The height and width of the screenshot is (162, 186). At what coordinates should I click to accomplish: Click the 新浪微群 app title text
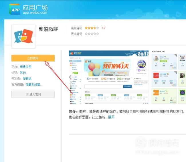pyautogui.click(x=48, y=29)
